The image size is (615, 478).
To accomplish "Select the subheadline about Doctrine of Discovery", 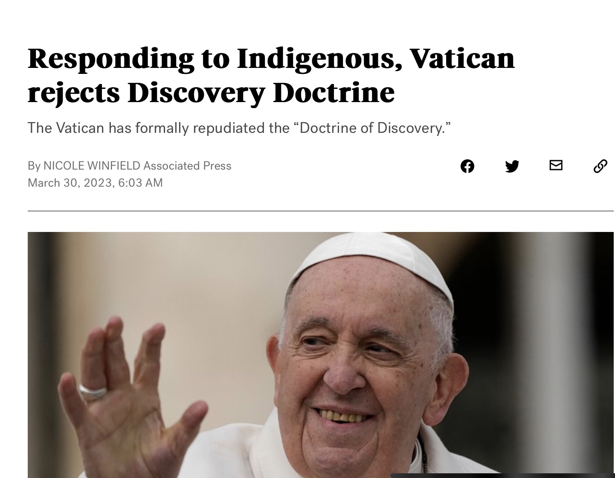I will tap(239, 128).
